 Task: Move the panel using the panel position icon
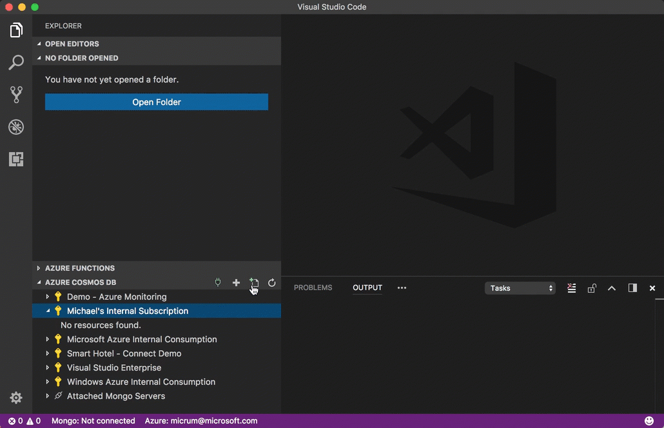[x=632, y=288]
